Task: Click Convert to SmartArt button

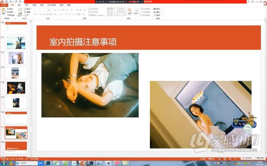Action: click(96, 15)
